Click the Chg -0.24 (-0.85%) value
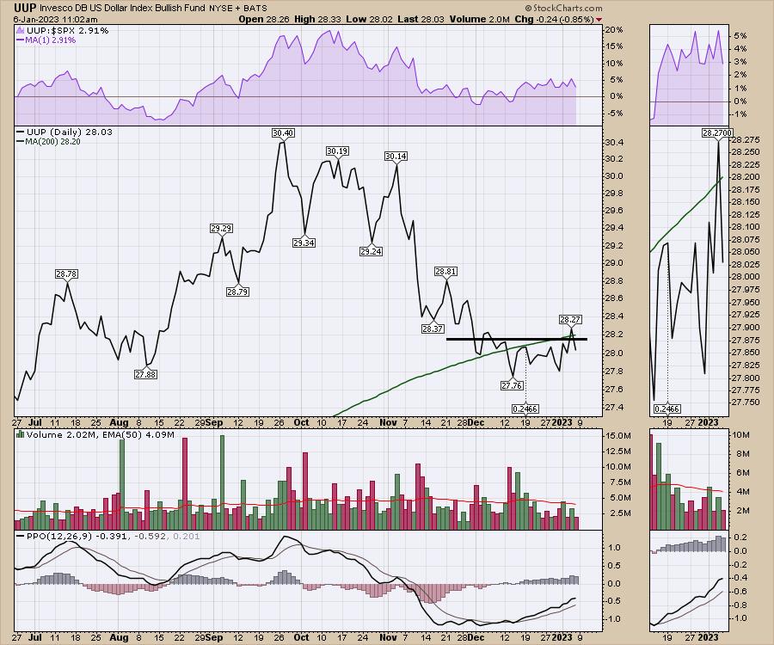Screen dimensions: 774x645 pyautogui.click(x=554, y=19)
